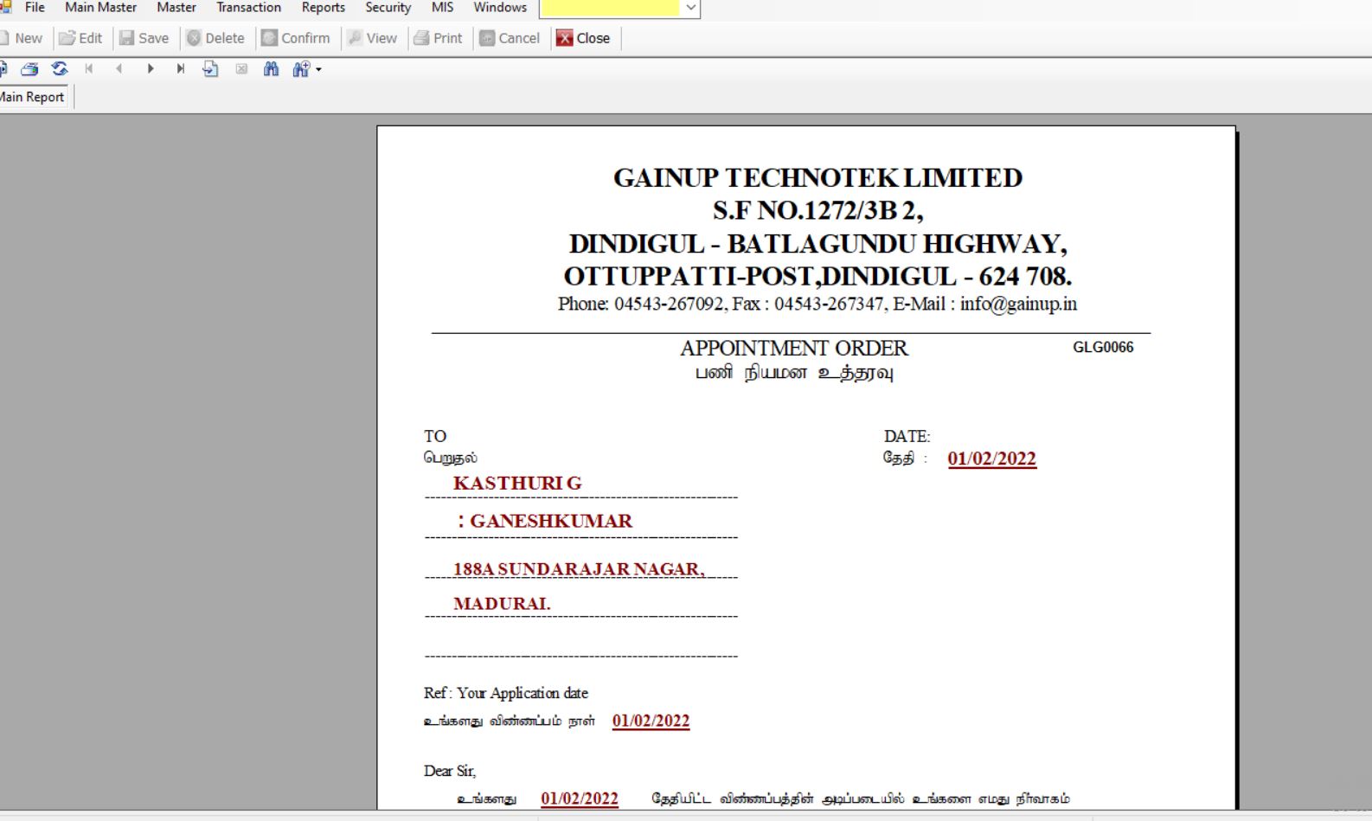This screenshot has height=821, width=1372.
Task: Expand the zoom dropdown arrow in report toolbar
Action: pyautogui.click(x=319, y=70)
